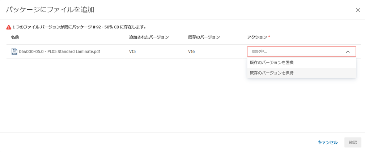
Task: Click the 確認 button
Action: tap(353, 142)
